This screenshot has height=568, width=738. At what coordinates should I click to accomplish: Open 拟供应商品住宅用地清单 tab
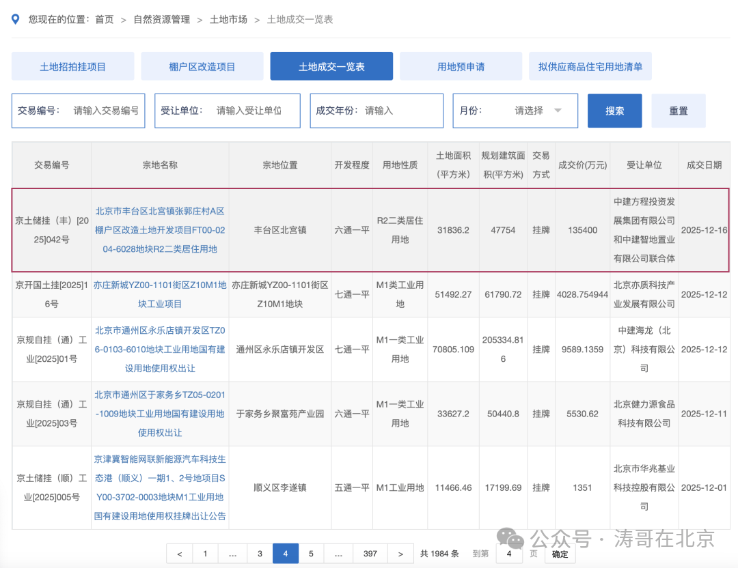pos(590,67)
